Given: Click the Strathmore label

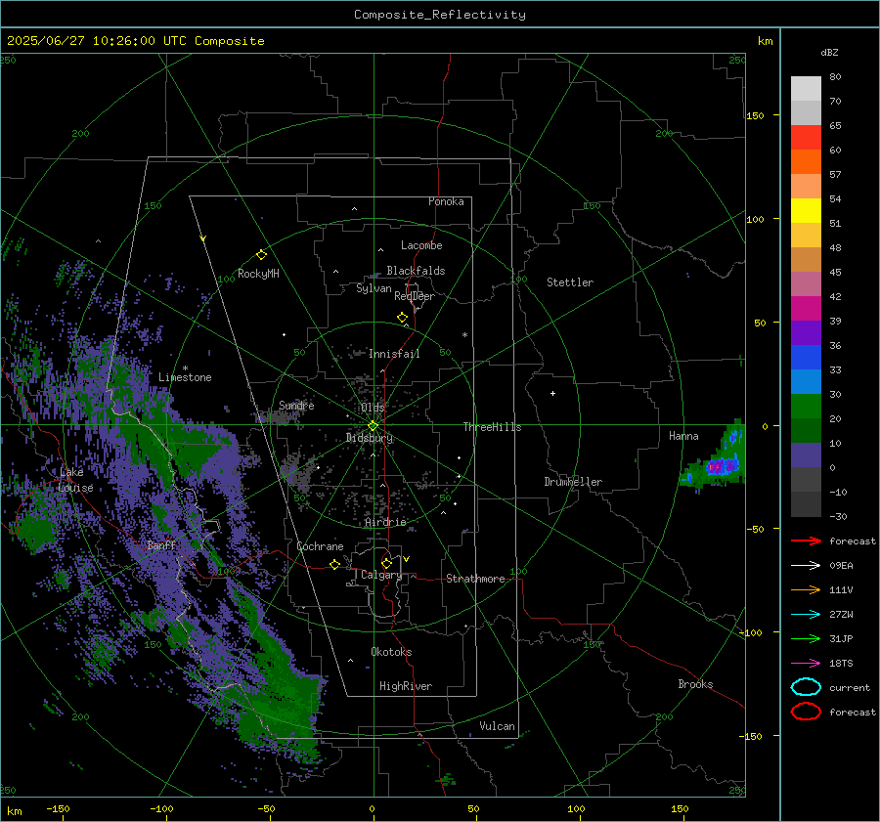Looking at the screenshot, I should click(475, 579).
